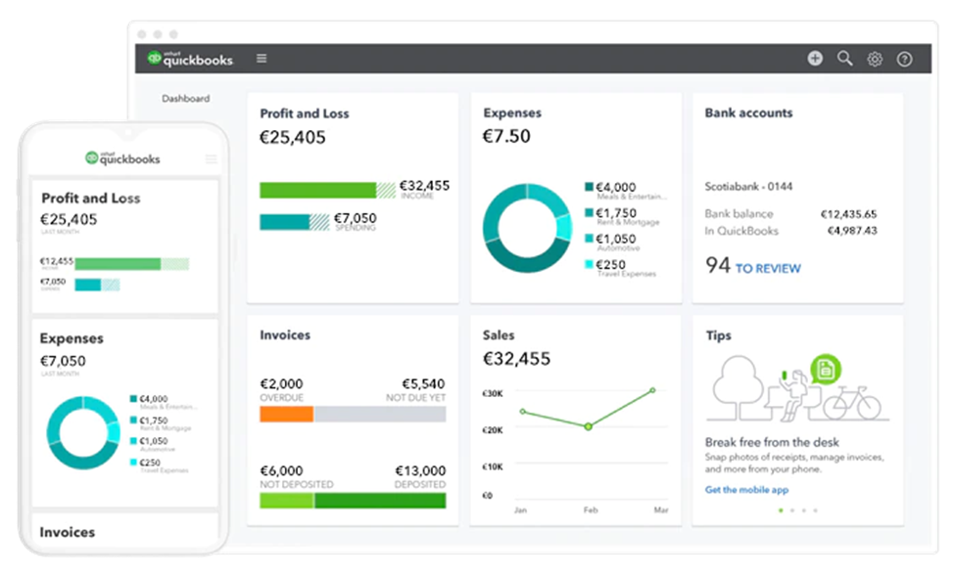
Task: Open search with the magnifier icon
Action: tap(844, 59)
